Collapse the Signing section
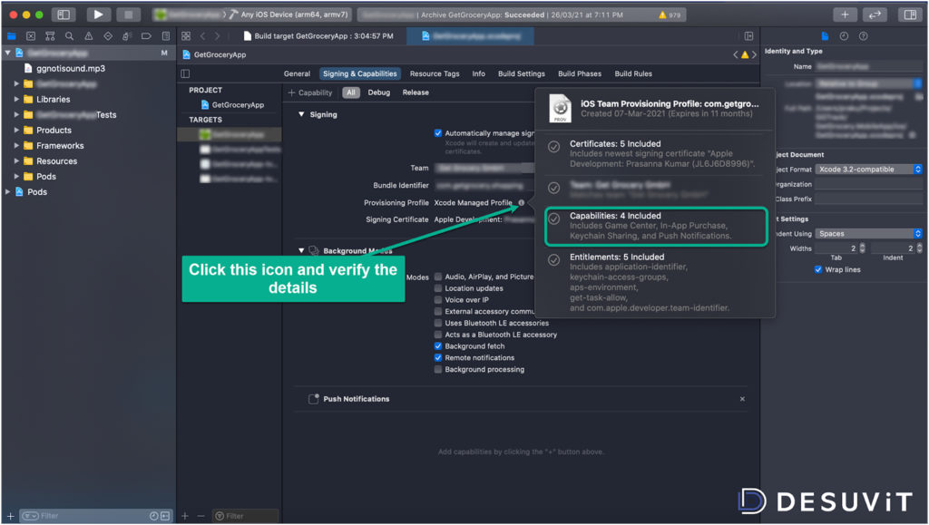 coord(301,114)
